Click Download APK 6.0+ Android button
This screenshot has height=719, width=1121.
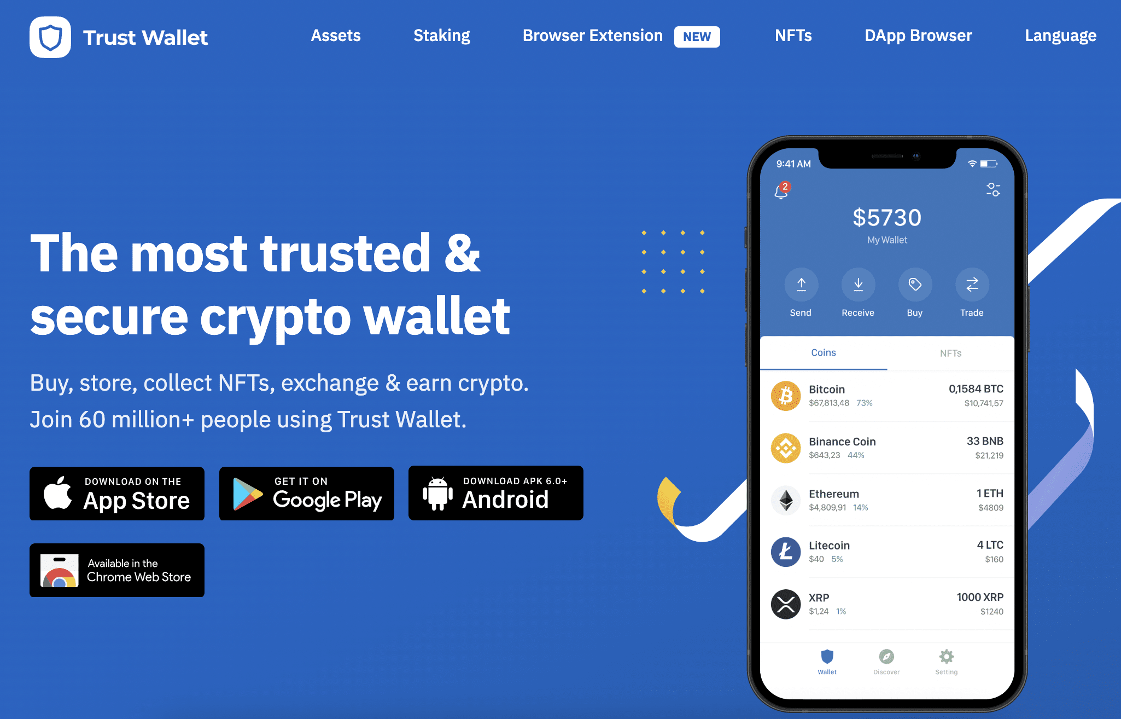pos(498,491)
